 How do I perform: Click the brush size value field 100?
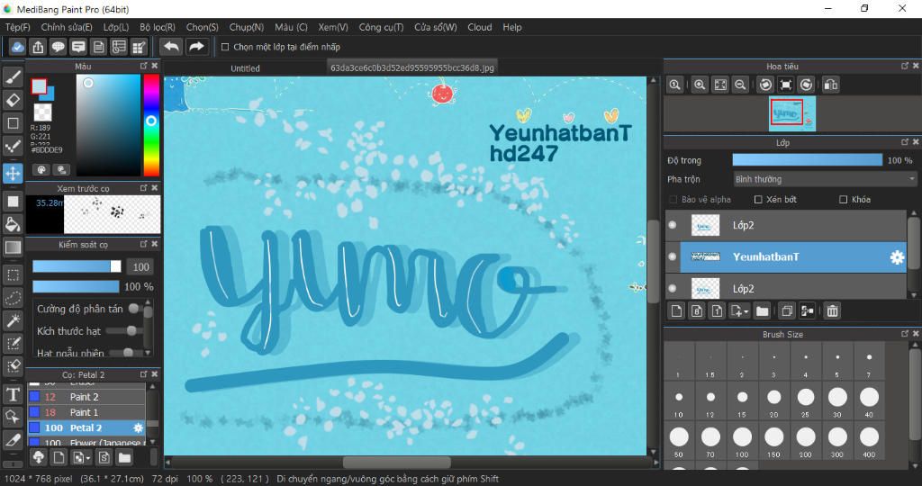coord(140,266)
